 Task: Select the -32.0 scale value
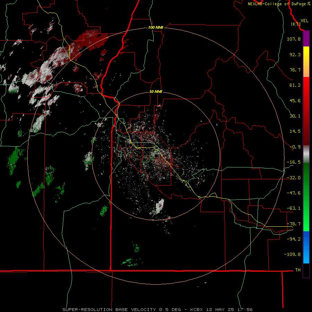pos(294,178)
